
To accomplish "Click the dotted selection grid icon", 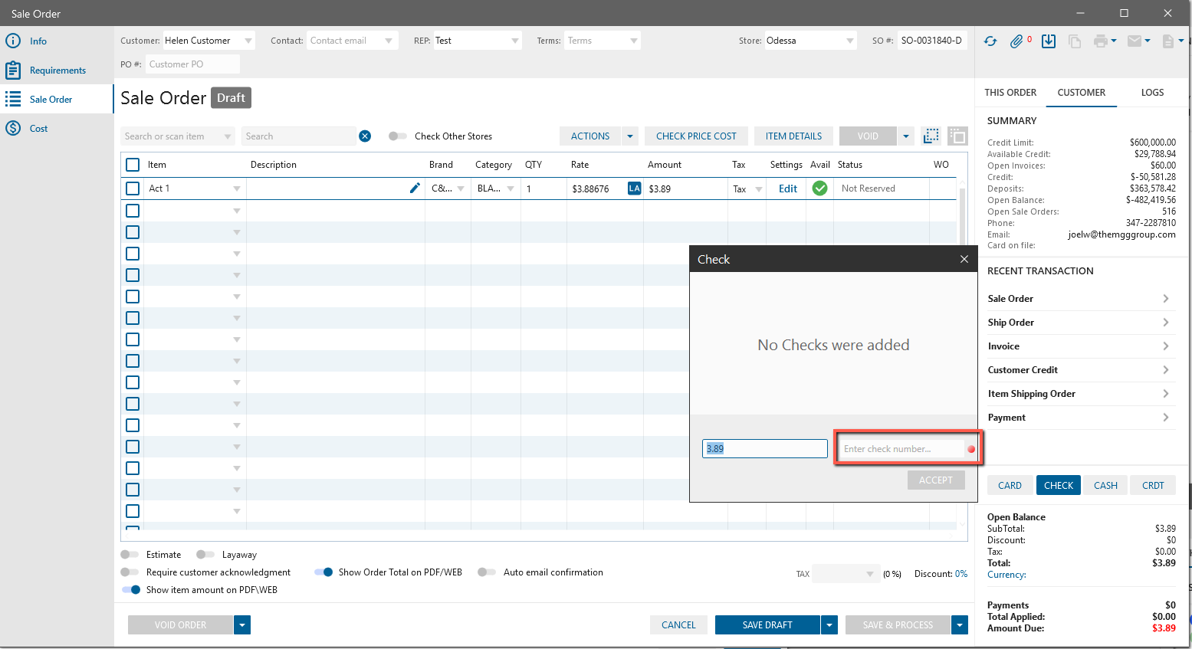I will (x=931, y=136).
